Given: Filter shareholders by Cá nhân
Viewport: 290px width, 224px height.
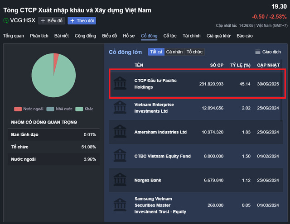Looking at the screenshot, I should tap(174, 52).
